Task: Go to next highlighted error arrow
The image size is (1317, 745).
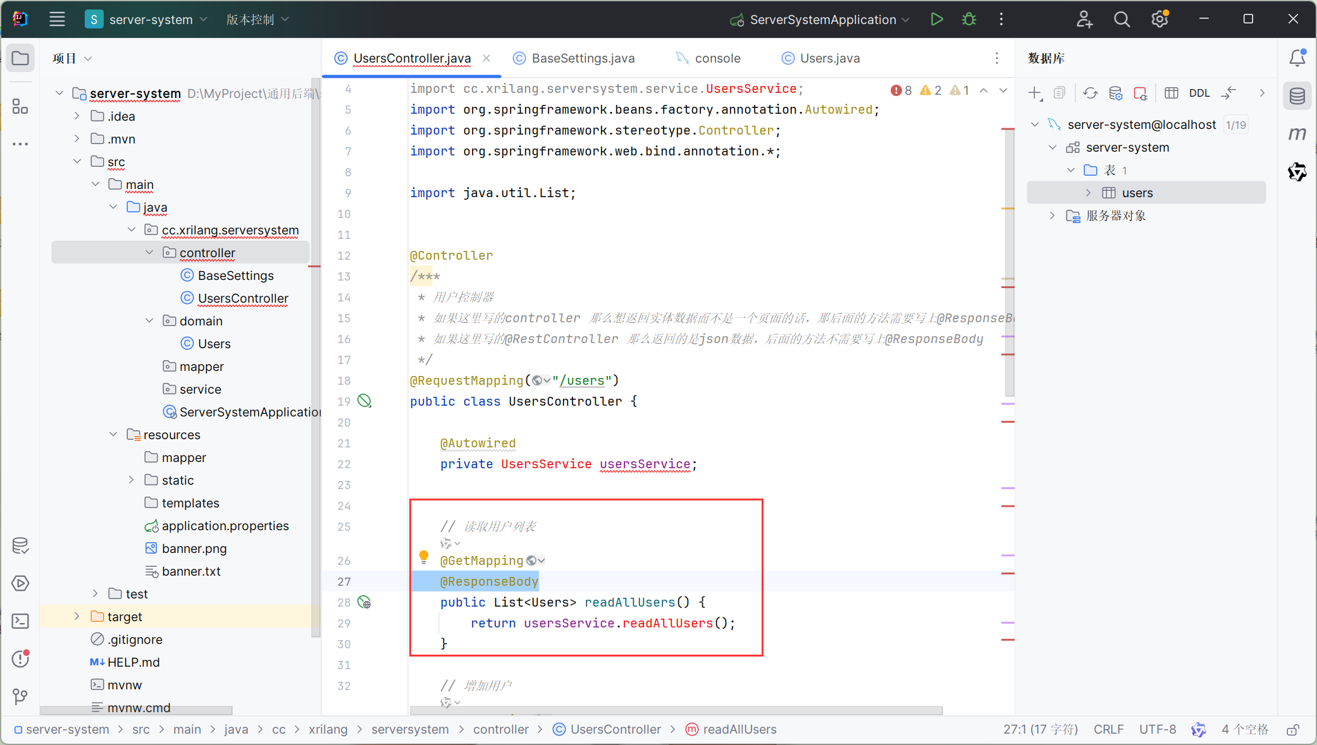Action: 1003,90
